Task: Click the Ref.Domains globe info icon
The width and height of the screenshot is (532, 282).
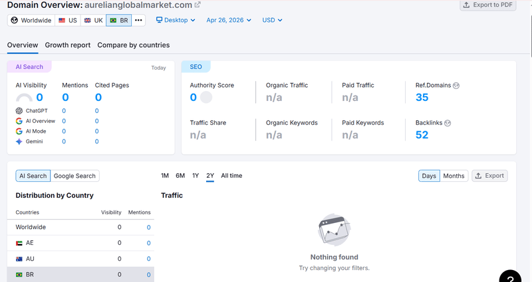Action: point(456,86)
